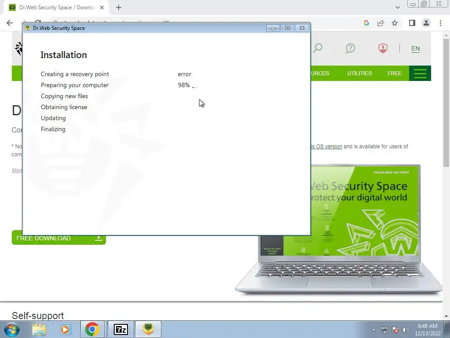Click the 'Finalizing' step

pos(53,129)
